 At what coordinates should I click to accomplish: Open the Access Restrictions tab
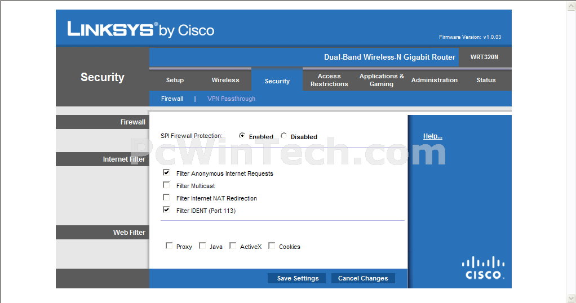(329, 80)
